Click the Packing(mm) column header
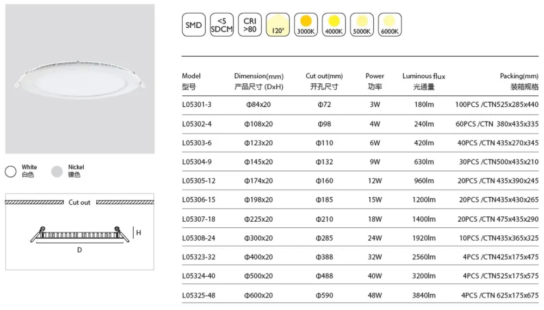544x310 pixels. coord(519,81)
